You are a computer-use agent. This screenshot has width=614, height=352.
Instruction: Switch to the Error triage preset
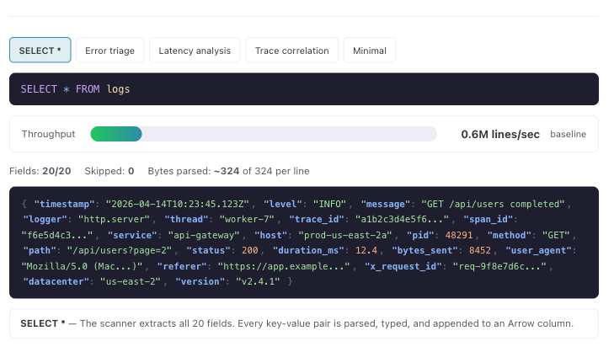pos(110,51)
